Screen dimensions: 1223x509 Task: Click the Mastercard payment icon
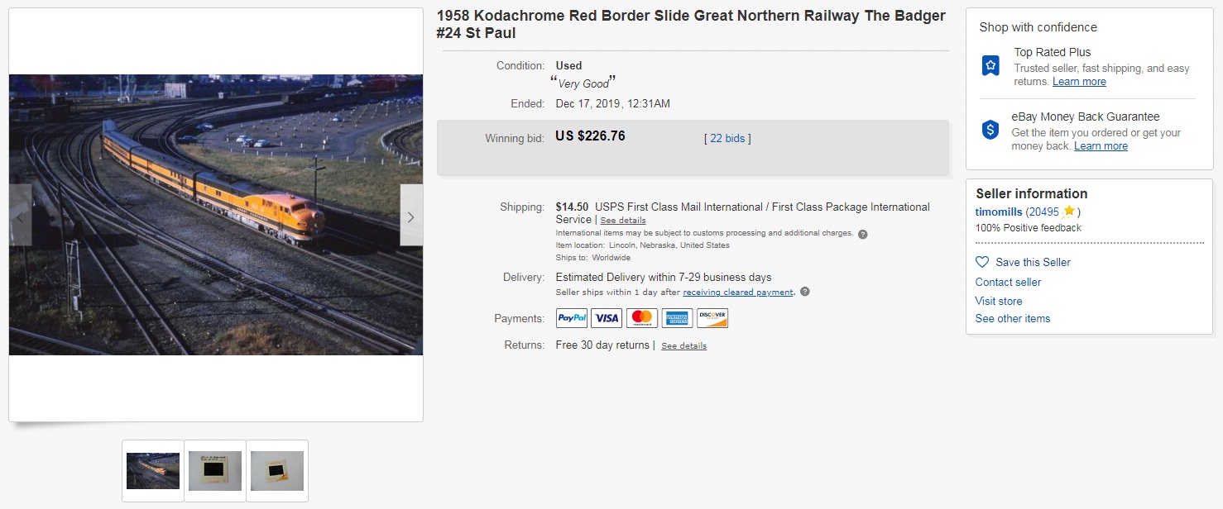pos(641,318)
